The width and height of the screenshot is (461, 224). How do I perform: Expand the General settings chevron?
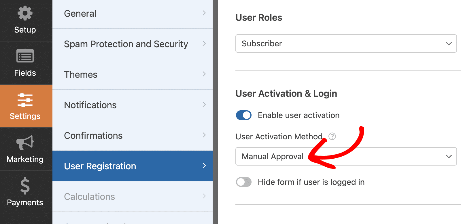pos(204,13)
